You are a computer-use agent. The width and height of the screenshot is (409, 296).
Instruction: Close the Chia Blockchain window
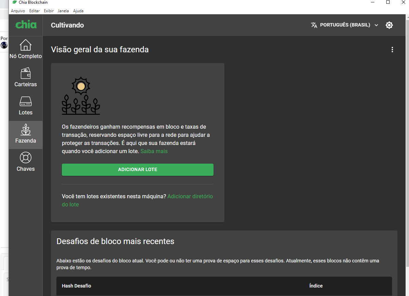pyautogui.click(x=403, y=2)
